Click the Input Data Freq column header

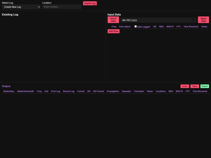[x=114, y=27]
